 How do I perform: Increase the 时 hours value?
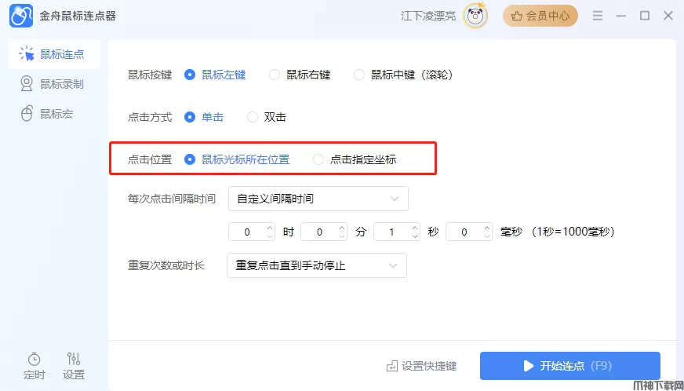click(270, 228)
